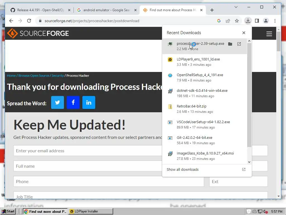Open LDPlayer9_ens_1001_ld.exe download entry
286x215 pixels.
(x=204, y=62)
